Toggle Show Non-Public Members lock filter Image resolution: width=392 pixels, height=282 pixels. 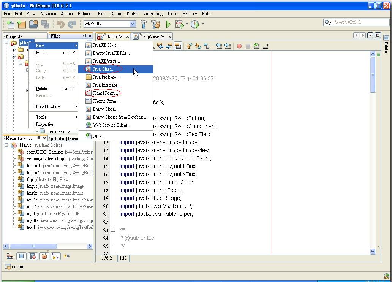(x=44, y=256)
